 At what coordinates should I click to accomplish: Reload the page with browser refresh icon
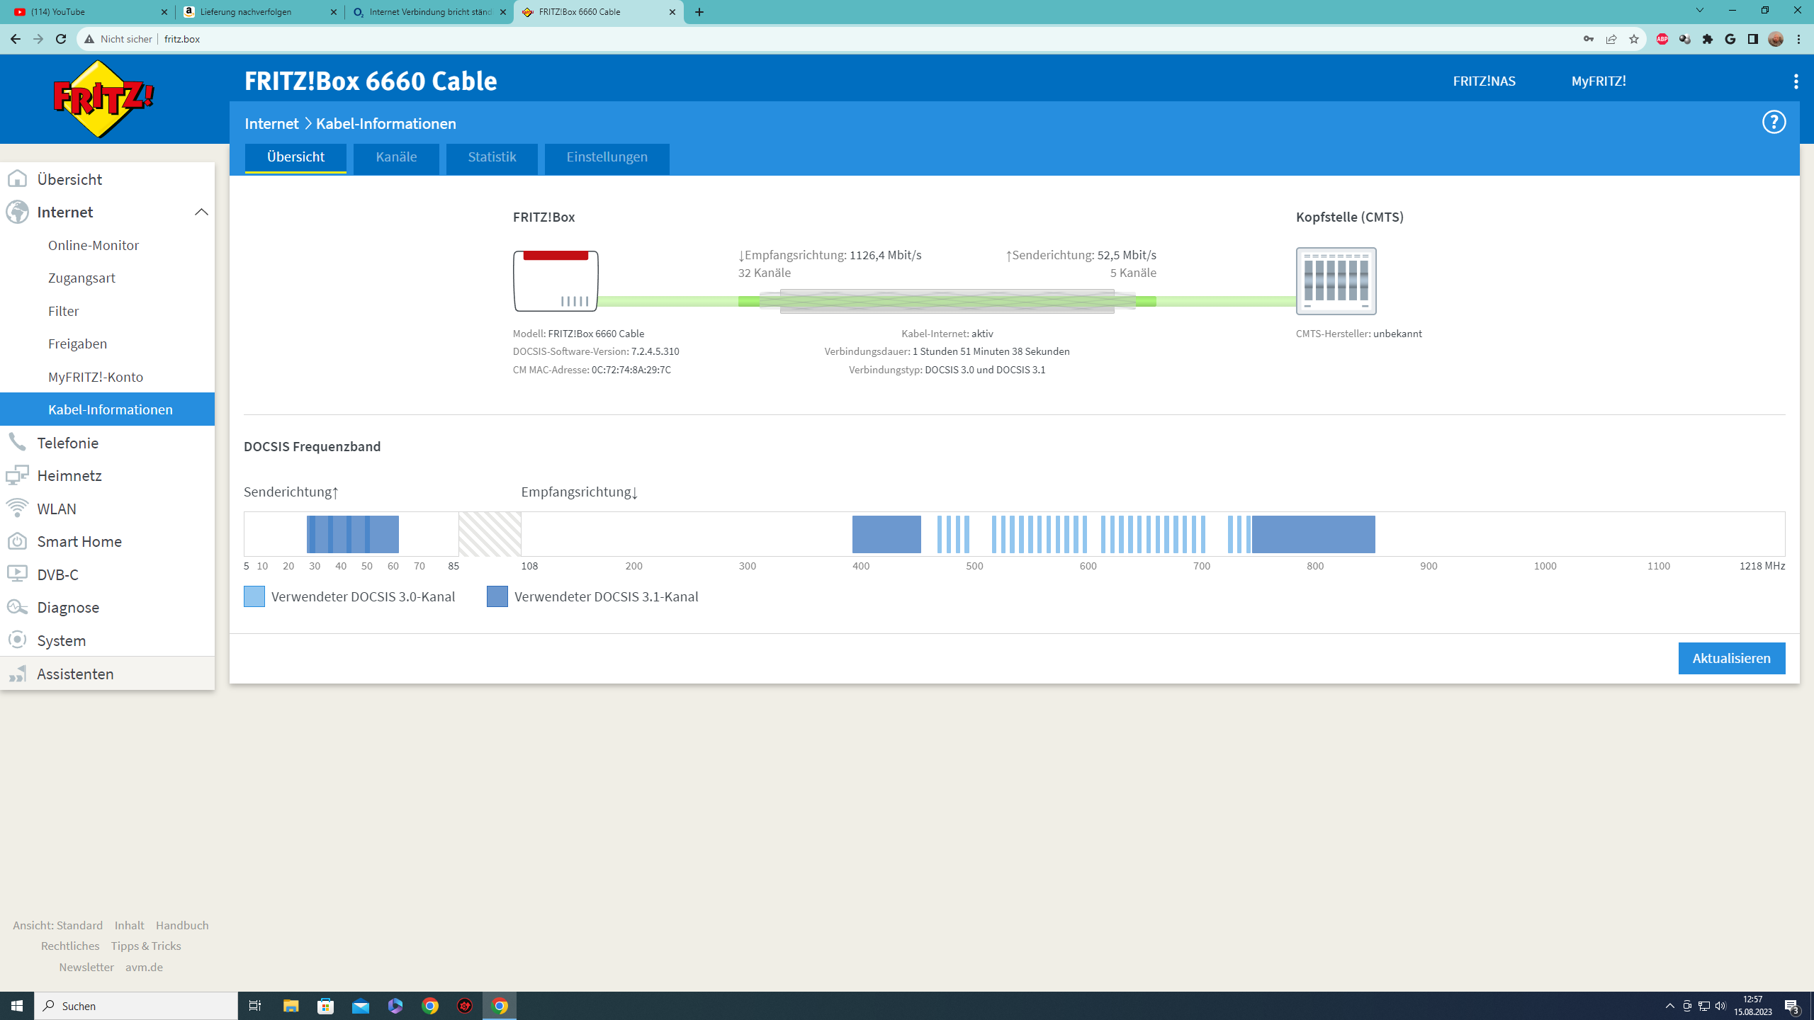[61, 39]
